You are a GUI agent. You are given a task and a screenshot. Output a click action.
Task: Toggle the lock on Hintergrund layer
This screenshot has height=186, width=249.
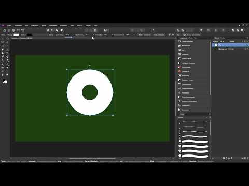tap(245, 49)
